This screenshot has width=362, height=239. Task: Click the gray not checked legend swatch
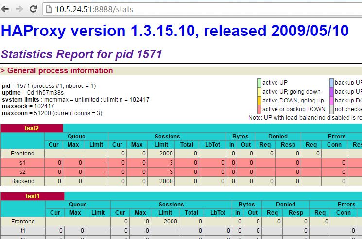coord(331,109)
